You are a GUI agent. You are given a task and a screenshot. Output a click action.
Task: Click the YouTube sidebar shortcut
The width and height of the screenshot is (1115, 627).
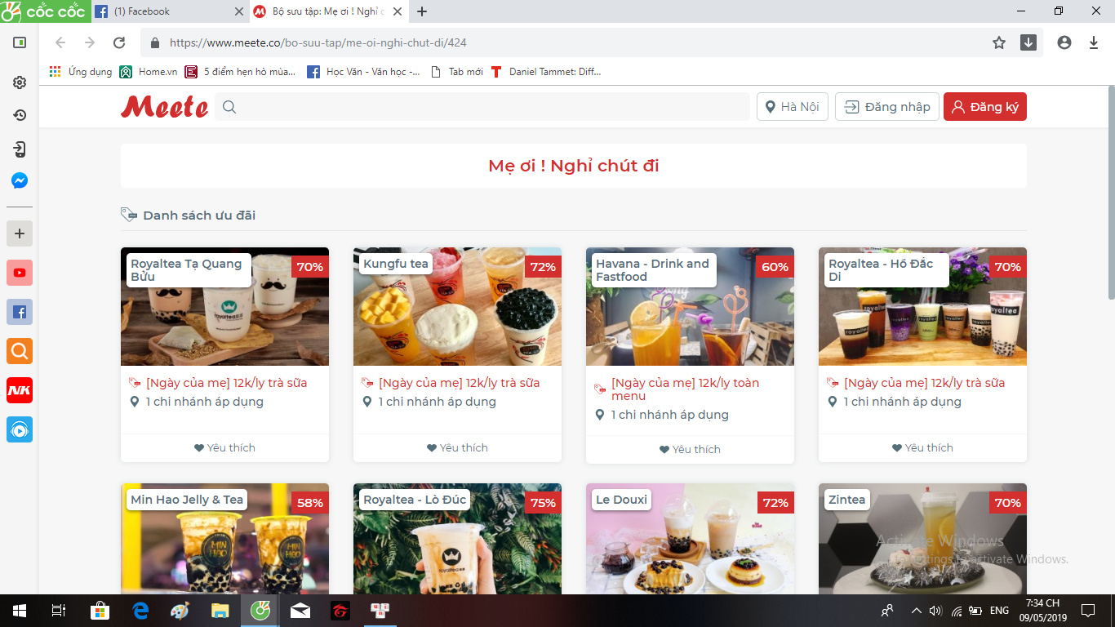[x=20, y=273]
